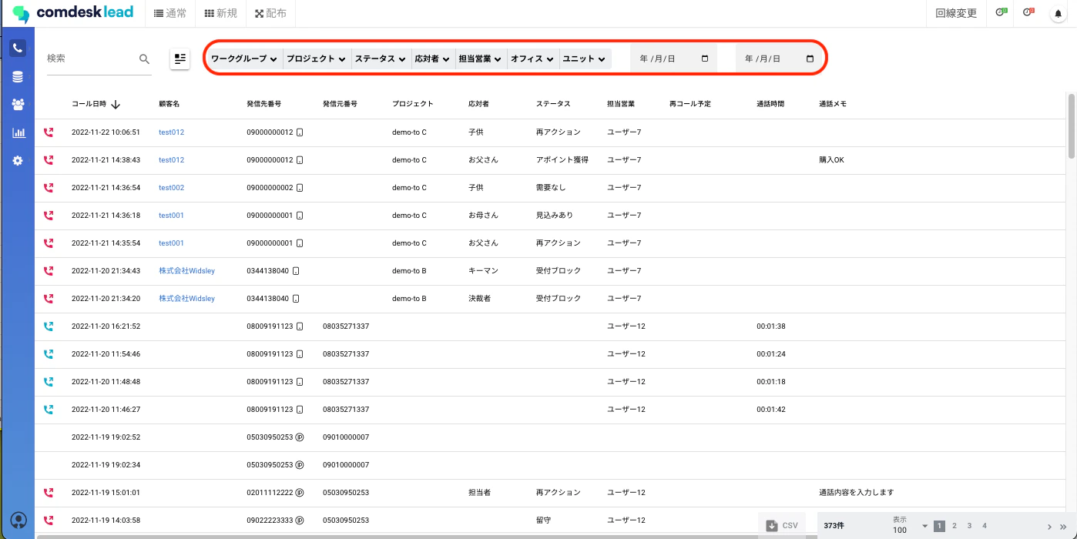This screenshot has width=1077, height=539.
Task: Open the database icon in sidebar
Action: click(18, 77)
